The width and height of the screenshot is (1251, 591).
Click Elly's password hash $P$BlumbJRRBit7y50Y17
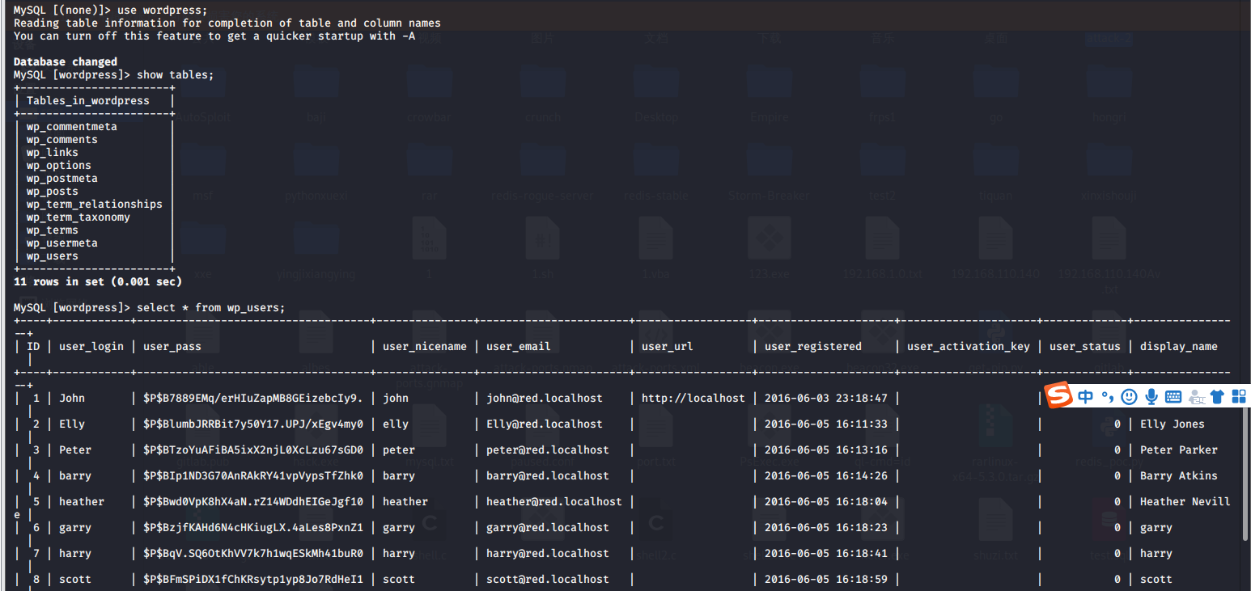253,424
